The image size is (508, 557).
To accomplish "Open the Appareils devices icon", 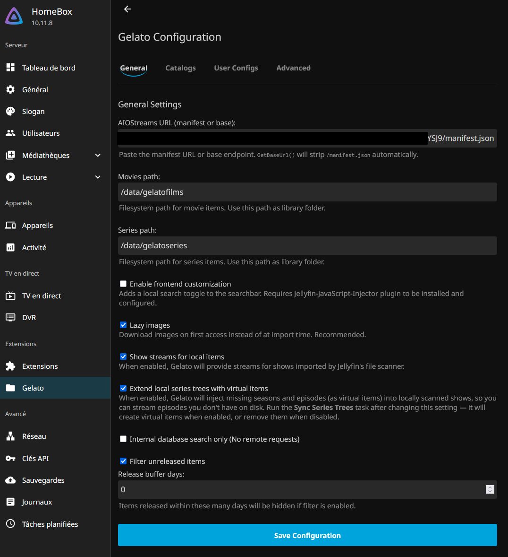I will (11, 225).
